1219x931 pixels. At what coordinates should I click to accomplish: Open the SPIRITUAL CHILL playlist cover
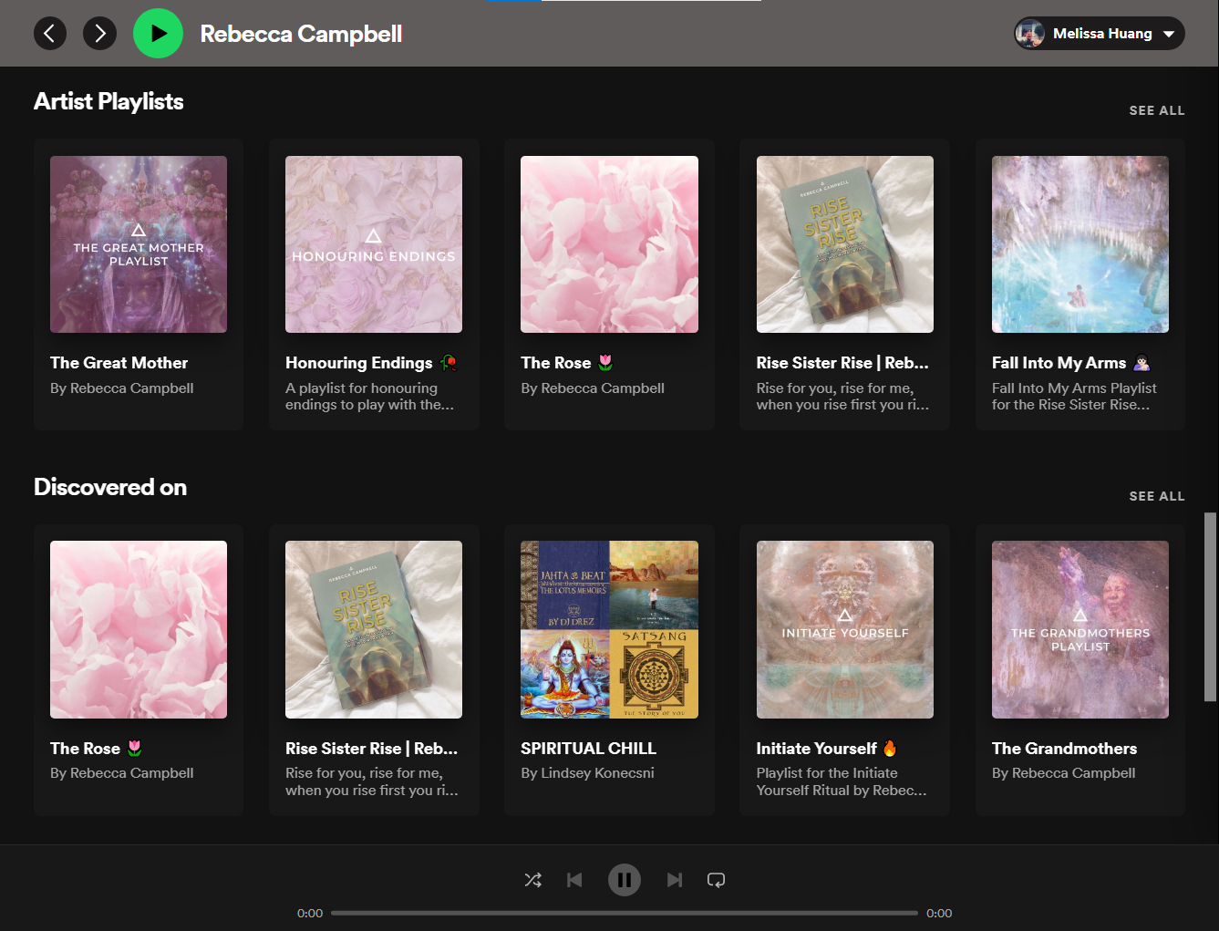[609, 629]
